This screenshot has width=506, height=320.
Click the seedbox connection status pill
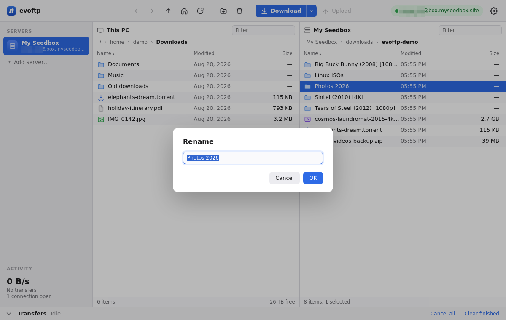(x=437, y=11)
